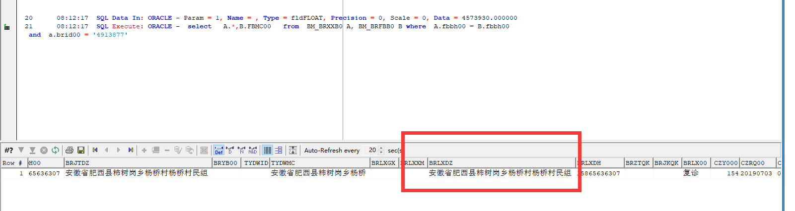Click the CZY000 column header
This screenshot has height=211, width=795.
pos(726,163)
